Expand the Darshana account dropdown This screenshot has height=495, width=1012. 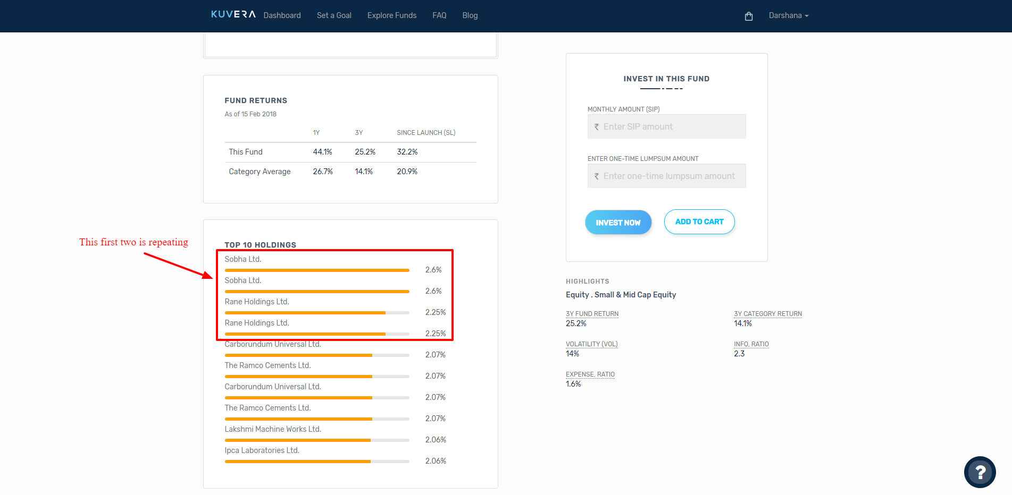point(788,15)
